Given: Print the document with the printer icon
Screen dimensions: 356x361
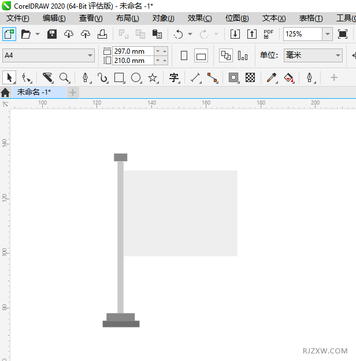Looking at the screenshot, I should [x=102, y=34].
